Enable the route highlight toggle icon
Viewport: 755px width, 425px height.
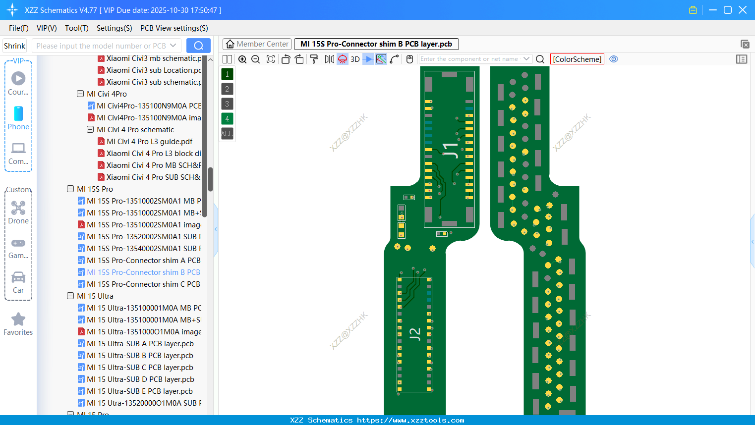[381, 59]
